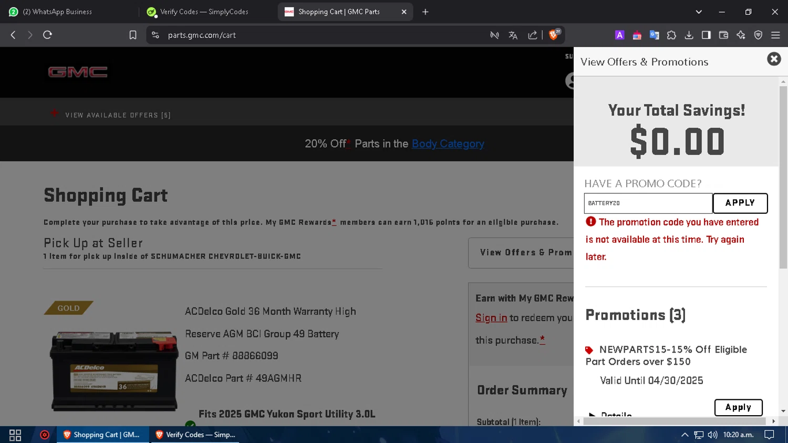The height and width of the screenshot is (443, 788).
Task: Open a new browser tab
Action: [x=426, y=12]
